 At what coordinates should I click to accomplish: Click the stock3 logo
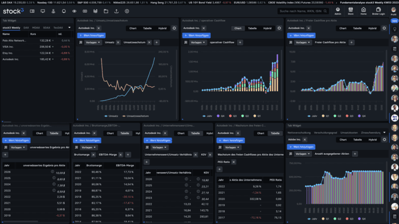point(13,11)
